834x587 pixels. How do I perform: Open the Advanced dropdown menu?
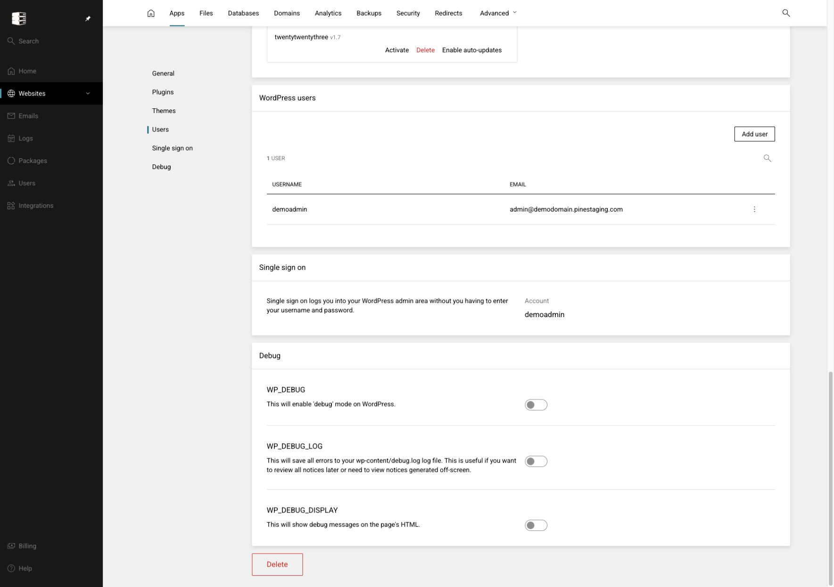click(498, 13)
